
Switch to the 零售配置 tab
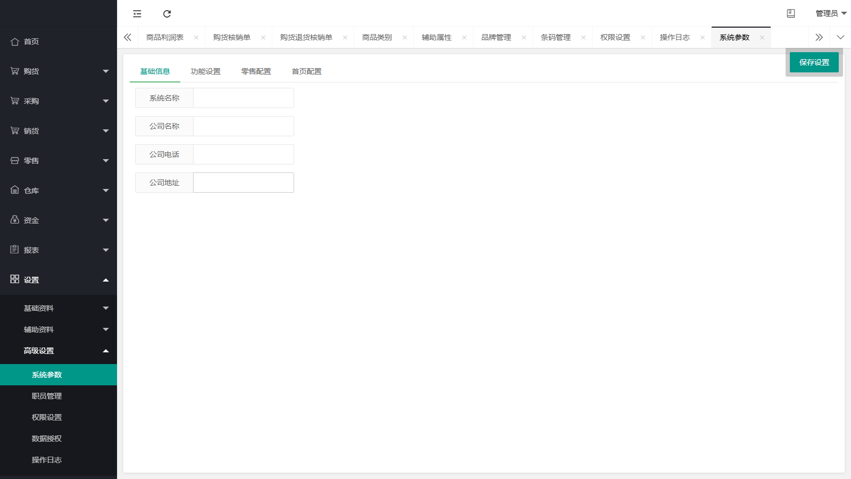click(256, 71)
